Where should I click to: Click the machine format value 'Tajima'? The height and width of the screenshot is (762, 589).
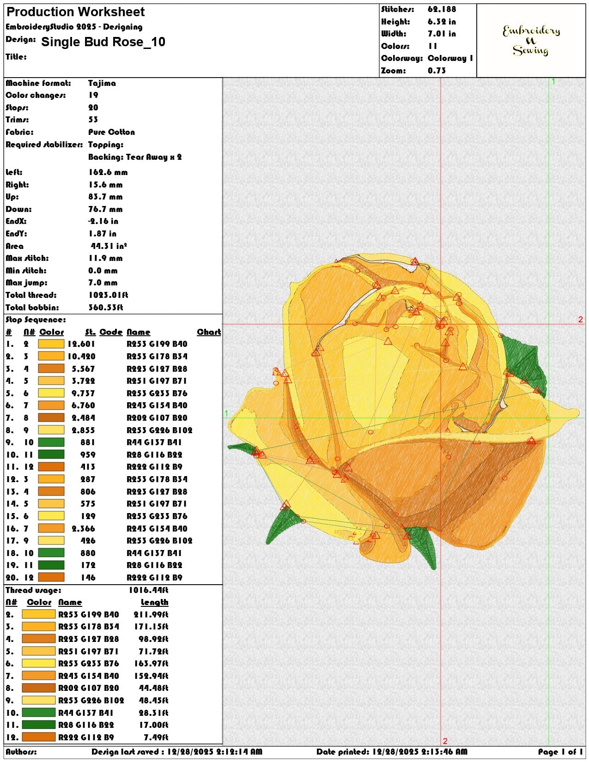pos(102,83)
